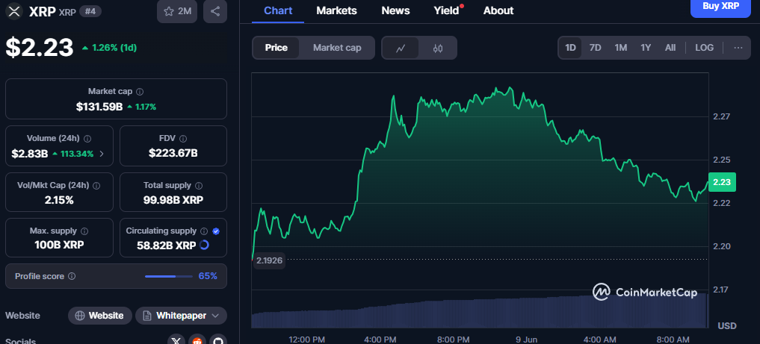Open the share icon button
The width and height of the screenshot is (760, 344).
pos(215,11)
